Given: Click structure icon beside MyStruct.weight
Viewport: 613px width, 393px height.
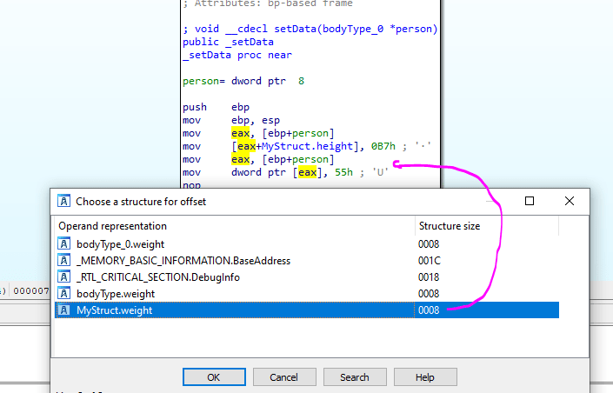Looking at the screenshot, I should coord(64,310).
